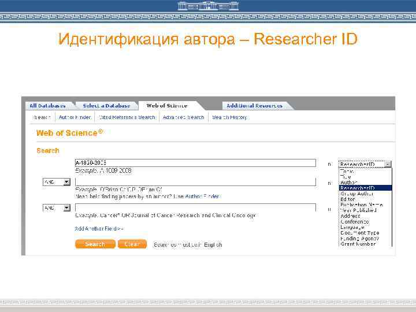The width and height of the screenshot is (416, 312).
Task: Choose Group Author in field list
Action: coord(357,194)
